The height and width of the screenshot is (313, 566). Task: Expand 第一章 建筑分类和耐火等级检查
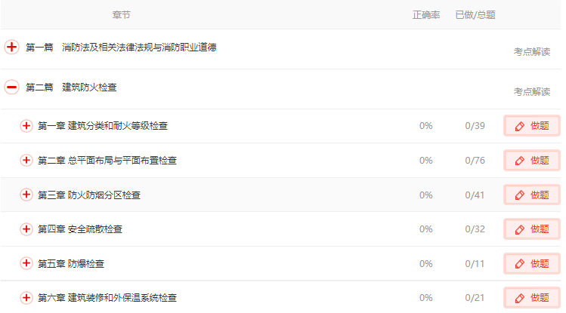click(x=26, y=126)
